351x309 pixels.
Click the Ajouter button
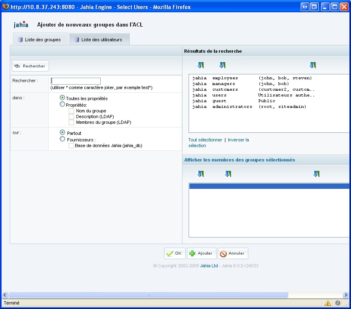(201, 253)
